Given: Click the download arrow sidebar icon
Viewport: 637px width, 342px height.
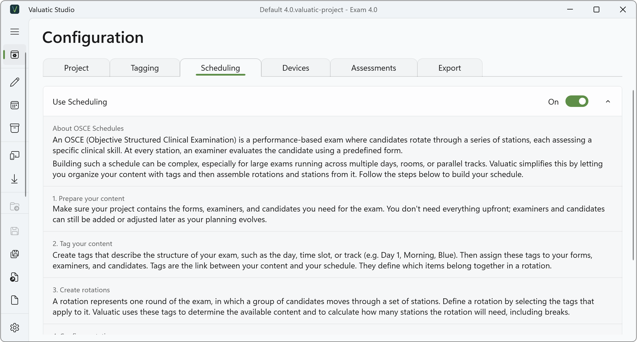Looking at the screenshot, I should point(15,179).
